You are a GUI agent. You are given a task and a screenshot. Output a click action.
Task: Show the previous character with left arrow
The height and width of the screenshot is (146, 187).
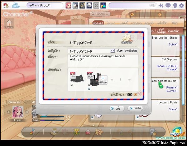[9, 112]
